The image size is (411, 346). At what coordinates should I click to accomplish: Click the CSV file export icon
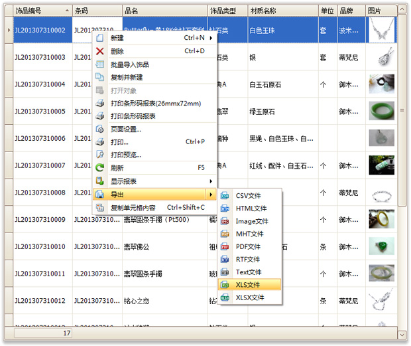225,196
